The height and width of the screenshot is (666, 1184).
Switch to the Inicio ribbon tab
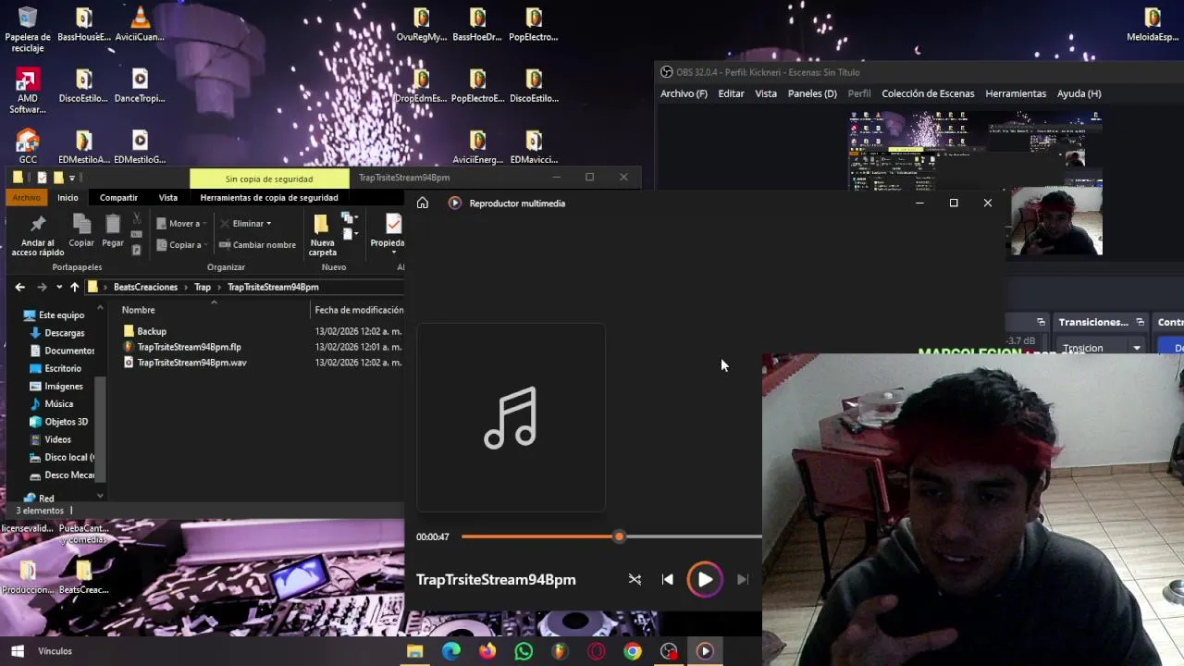(68, 198)
